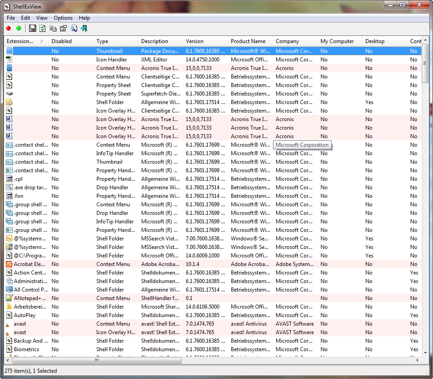This screenshot has width=433, height=379.
Task: Click the .cpl extension name
Action: (18, 179)
